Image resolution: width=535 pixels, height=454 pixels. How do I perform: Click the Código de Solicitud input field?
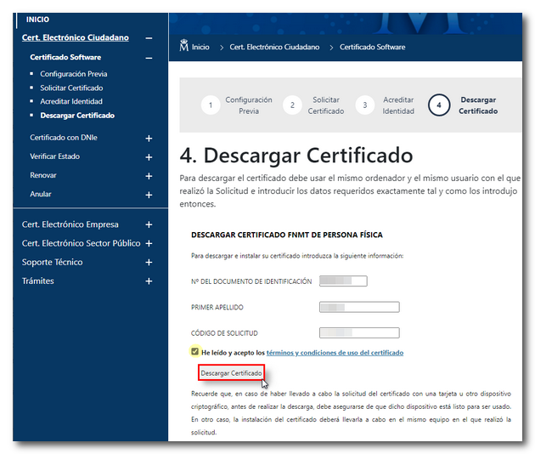point(358,333)
